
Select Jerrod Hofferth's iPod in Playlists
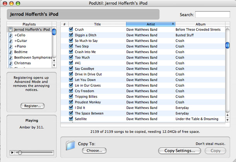click(29, 29)
